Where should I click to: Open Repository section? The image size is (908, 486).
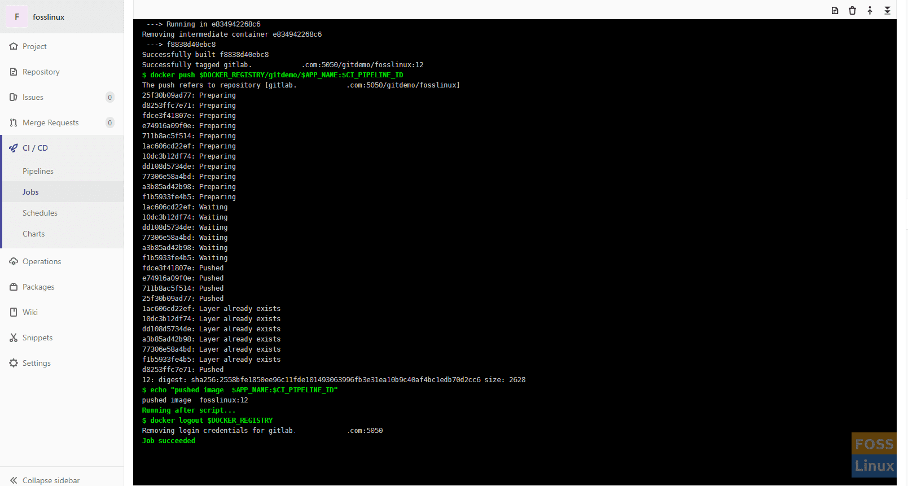point(41,72)
